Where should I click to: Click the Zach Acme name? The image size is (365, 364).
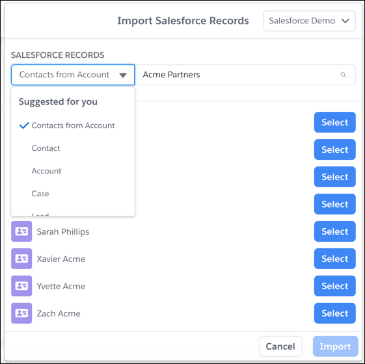click(59, 313)
